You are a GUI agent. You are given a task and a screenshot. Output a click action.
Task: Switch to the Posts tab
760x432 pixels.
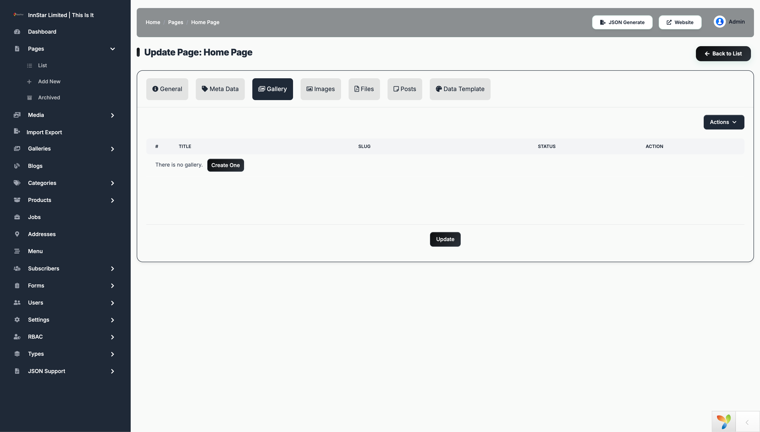tap(405, 89)
